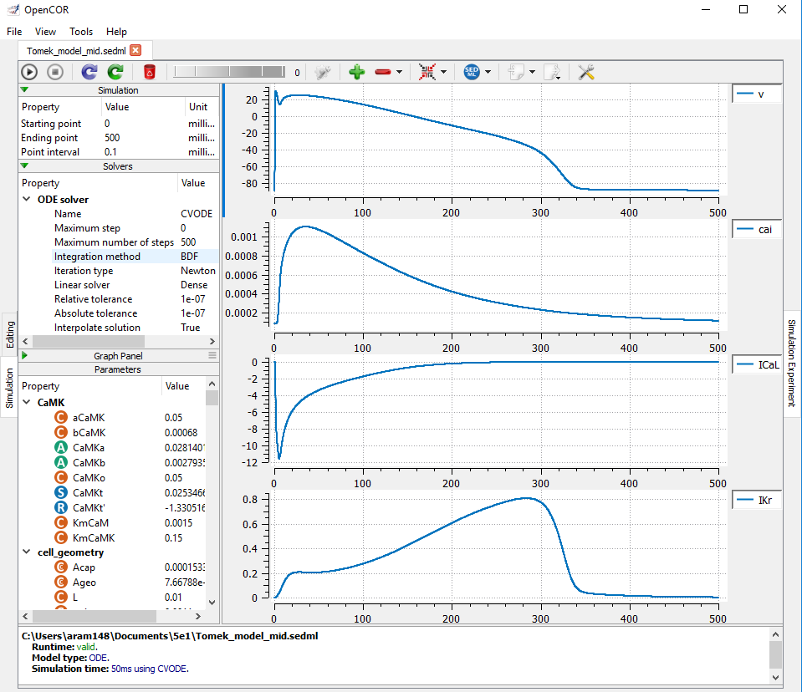The height and width of the screenshot is (692, 802).
Task: Close the Tomek_model_mid.sedml tab
Action: tap(135, 50)
